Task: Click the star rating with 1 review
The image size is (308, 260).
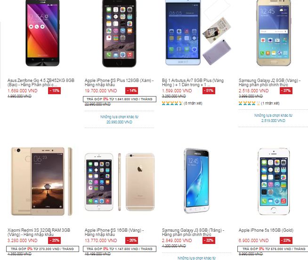Action: [x=259, y=103]
